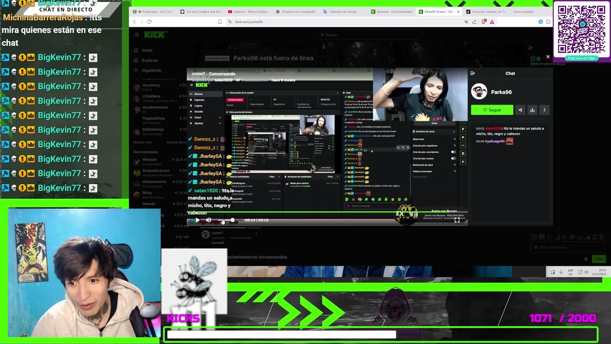The image size is (611, 344).
Task: Click the satan1020 username in clip chat
Action: pyautogui.click(x=493, y=129)
